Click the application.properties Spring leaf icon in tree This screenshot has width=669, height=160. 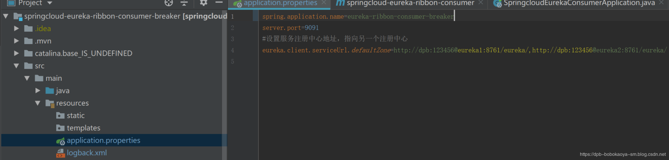point(60,141)
